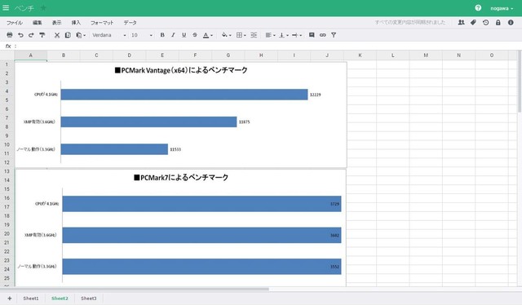
Task: Click the print icon
Action: [x=10, y=35]
